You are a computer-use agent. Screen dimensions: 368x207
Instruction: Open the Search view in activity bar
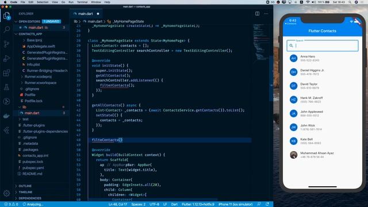pyautogui.click(x=6, y=29)
